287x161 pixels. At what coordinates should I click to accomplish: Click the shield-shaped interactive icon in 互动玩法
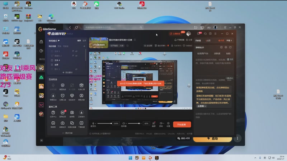tap(62, 85)
